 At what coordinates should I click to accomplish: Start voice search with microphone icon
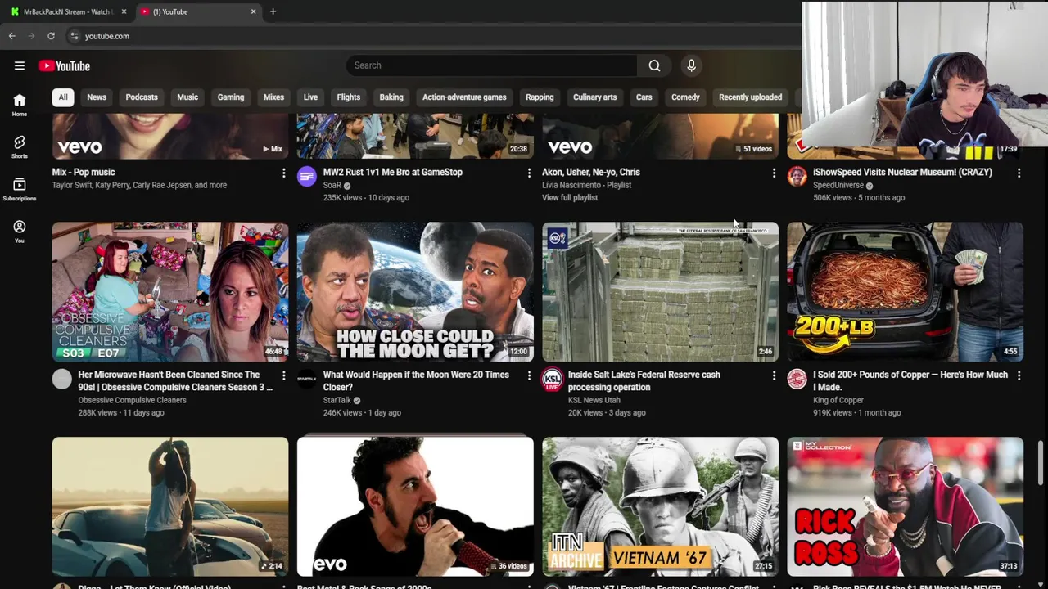tap(691, 65)
